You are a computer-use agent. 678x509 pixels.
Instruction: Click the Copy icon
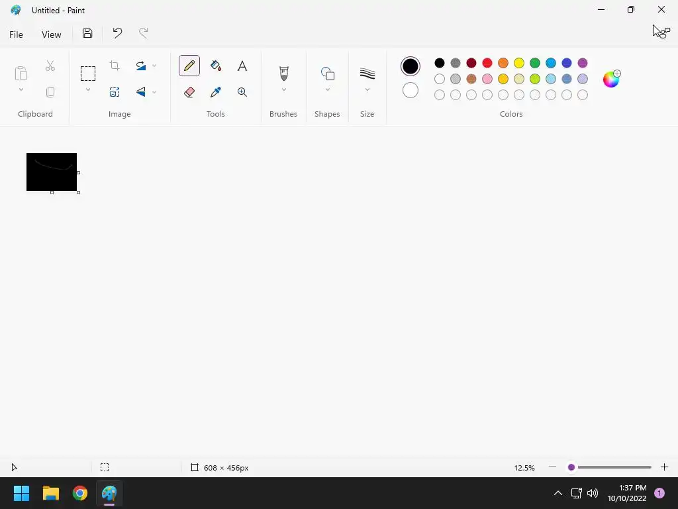(50, 91)
